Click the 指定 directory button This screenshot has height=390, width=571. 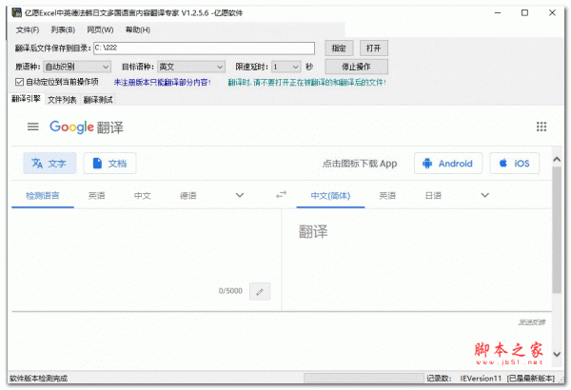338,47
